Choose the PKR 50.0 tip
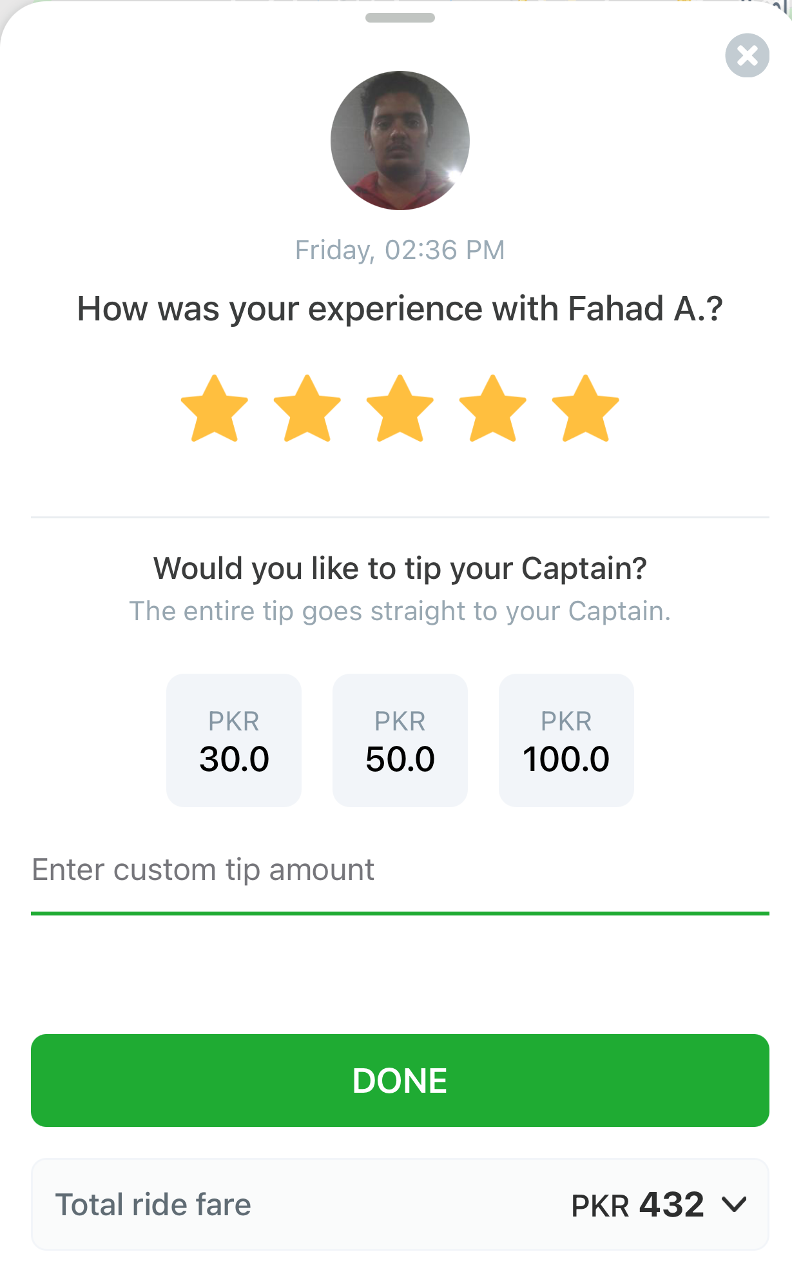The height and width of the screenshot is (1281, 792). coord(400,740)
